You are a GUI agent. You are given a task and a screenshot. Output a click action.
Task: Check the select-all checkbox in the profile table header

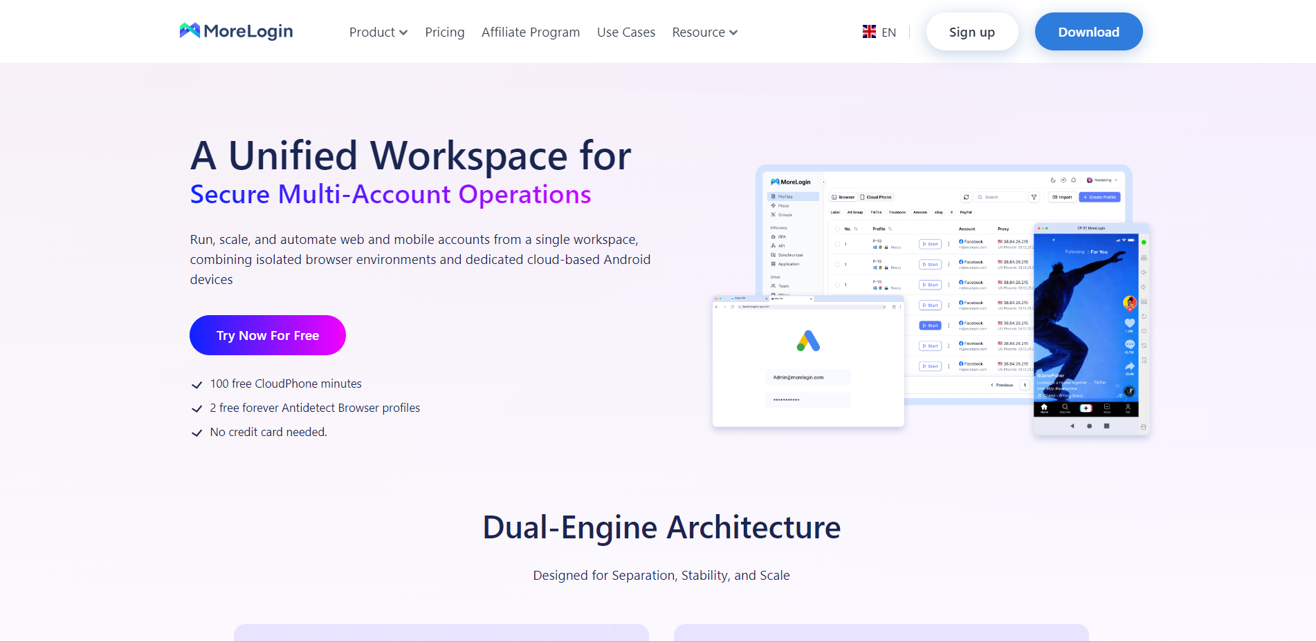[x=837, y=229]
